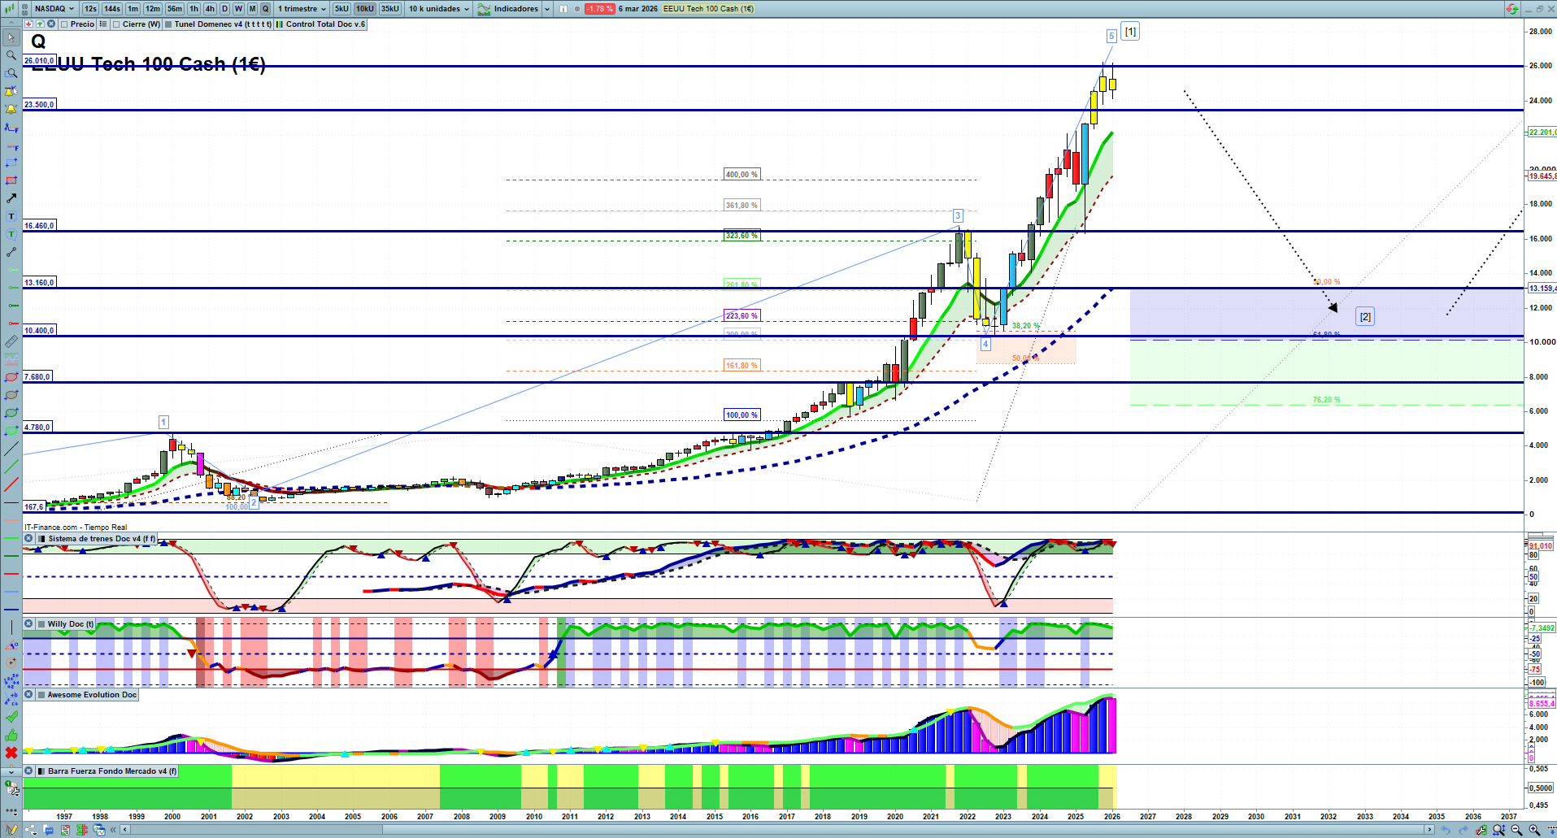Show 5kU history units

tap(341, 9)
